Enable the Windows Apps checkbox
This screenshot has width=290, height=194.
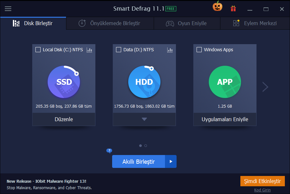199,50
